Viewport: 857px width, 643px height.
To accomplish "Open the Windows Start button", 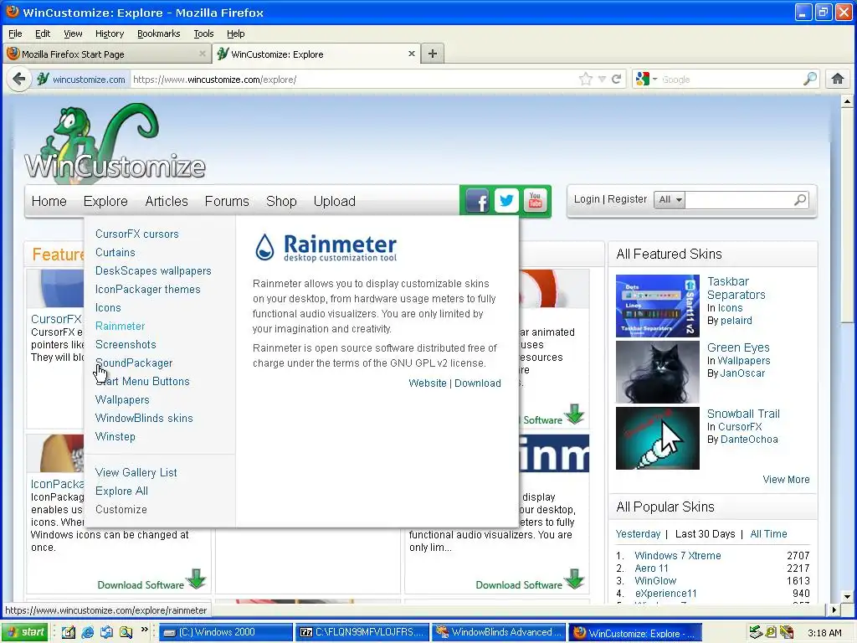I will point(24,633).
